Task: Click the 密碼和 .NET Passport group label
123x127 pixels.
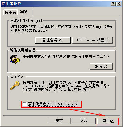Action: pyautogui.click(x=26, y=21)
